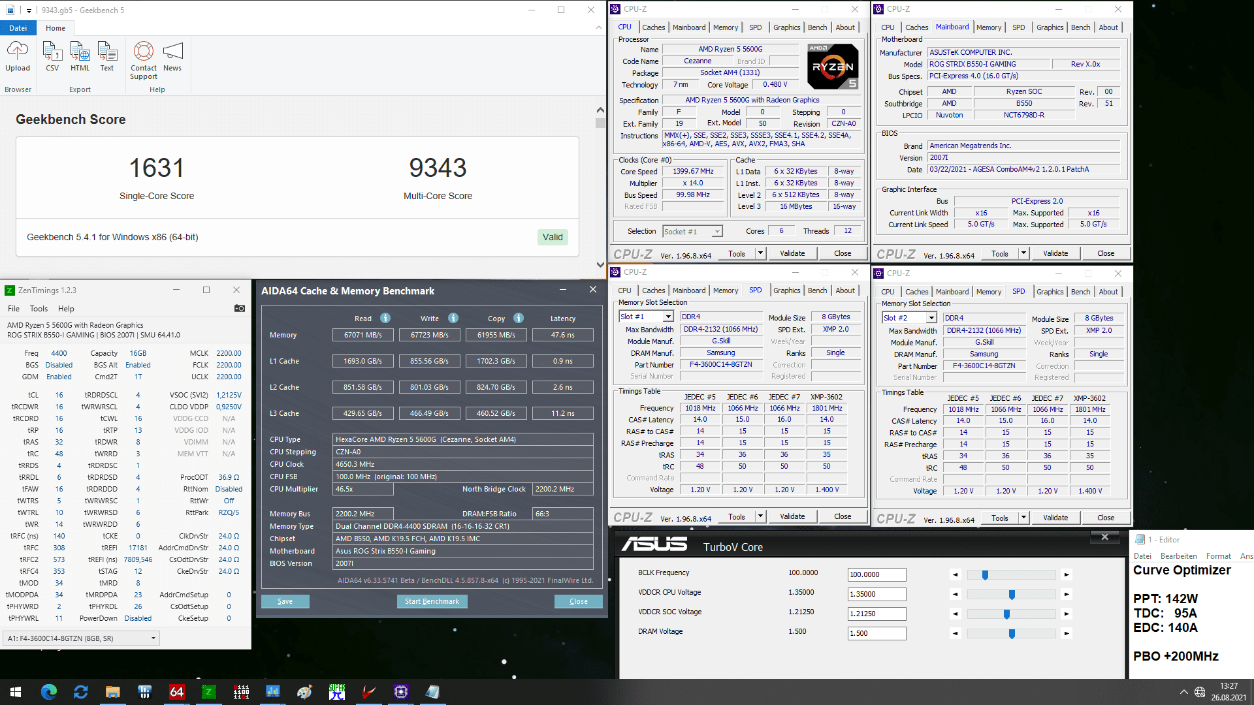The width and height of the screenshot is (1254, 705).
Task: Open the Socket #1 selection dropdown
Action: tap(717, 232)
